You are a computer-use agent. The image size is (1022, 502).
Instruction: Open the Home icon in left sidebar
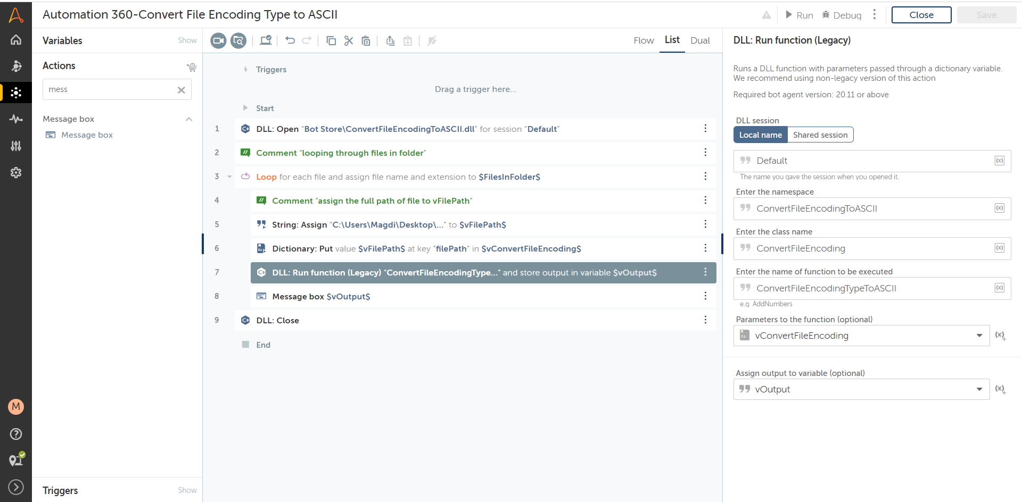point(16,40)
